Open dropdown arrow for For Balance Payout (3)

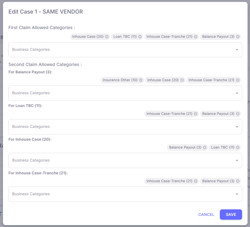point(237,93)
